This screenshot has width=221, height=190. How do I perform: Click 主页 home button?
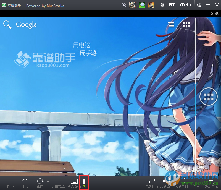25,183
